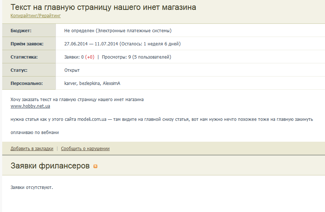Viewport: 325px width, 212px height.
Task: Click the Персонально row label
Action: (27, 83)
